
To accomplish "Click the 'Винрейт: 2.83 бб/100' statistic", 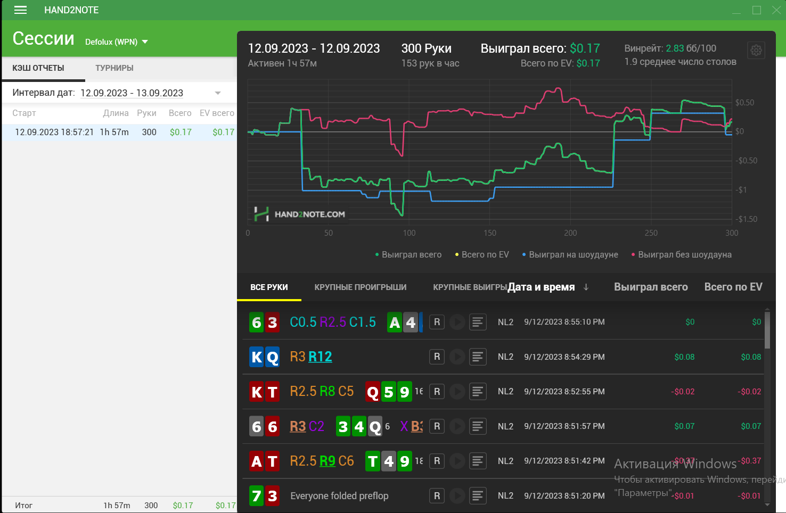I will click(x=670, y=48).
